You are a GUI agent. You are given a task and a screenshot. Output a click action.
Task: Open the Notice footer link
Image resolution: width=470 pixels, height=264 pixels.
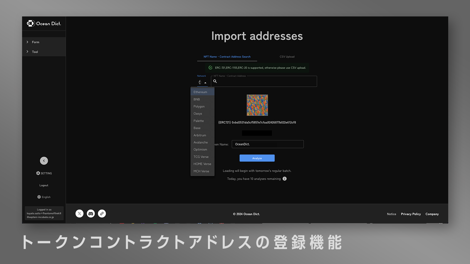click(x=392, y=214)
